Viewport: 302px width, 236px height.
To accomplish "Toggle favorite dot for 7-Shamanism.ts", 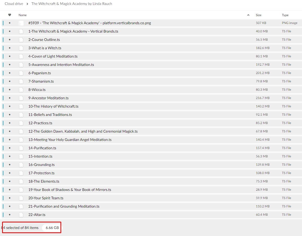I will 10,81.
